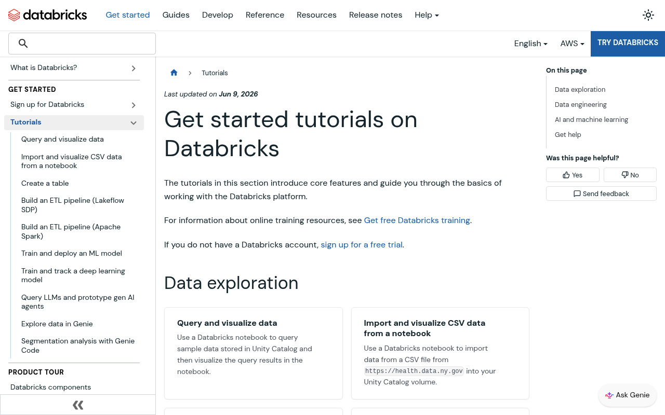665x415 pixels.
Task: Open Get free Databricks training link
Action: [417, 220]
